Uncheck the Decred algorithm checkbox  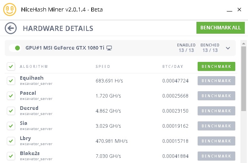coord(11,111)
